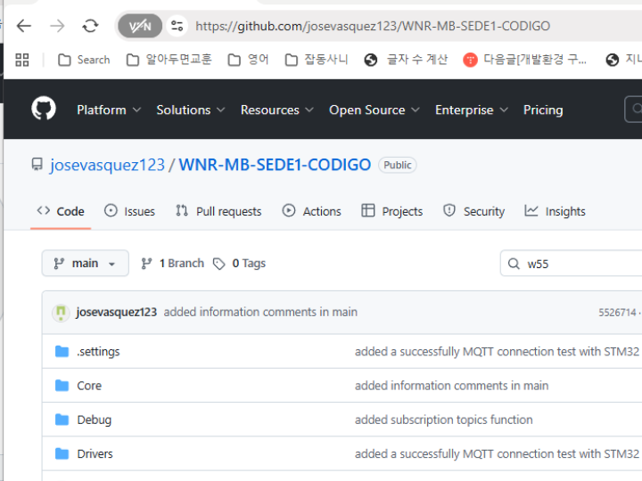Viewport: 642px width, 481px height.
Task: Open the Security tab
Action: click(x=473, y=212)
